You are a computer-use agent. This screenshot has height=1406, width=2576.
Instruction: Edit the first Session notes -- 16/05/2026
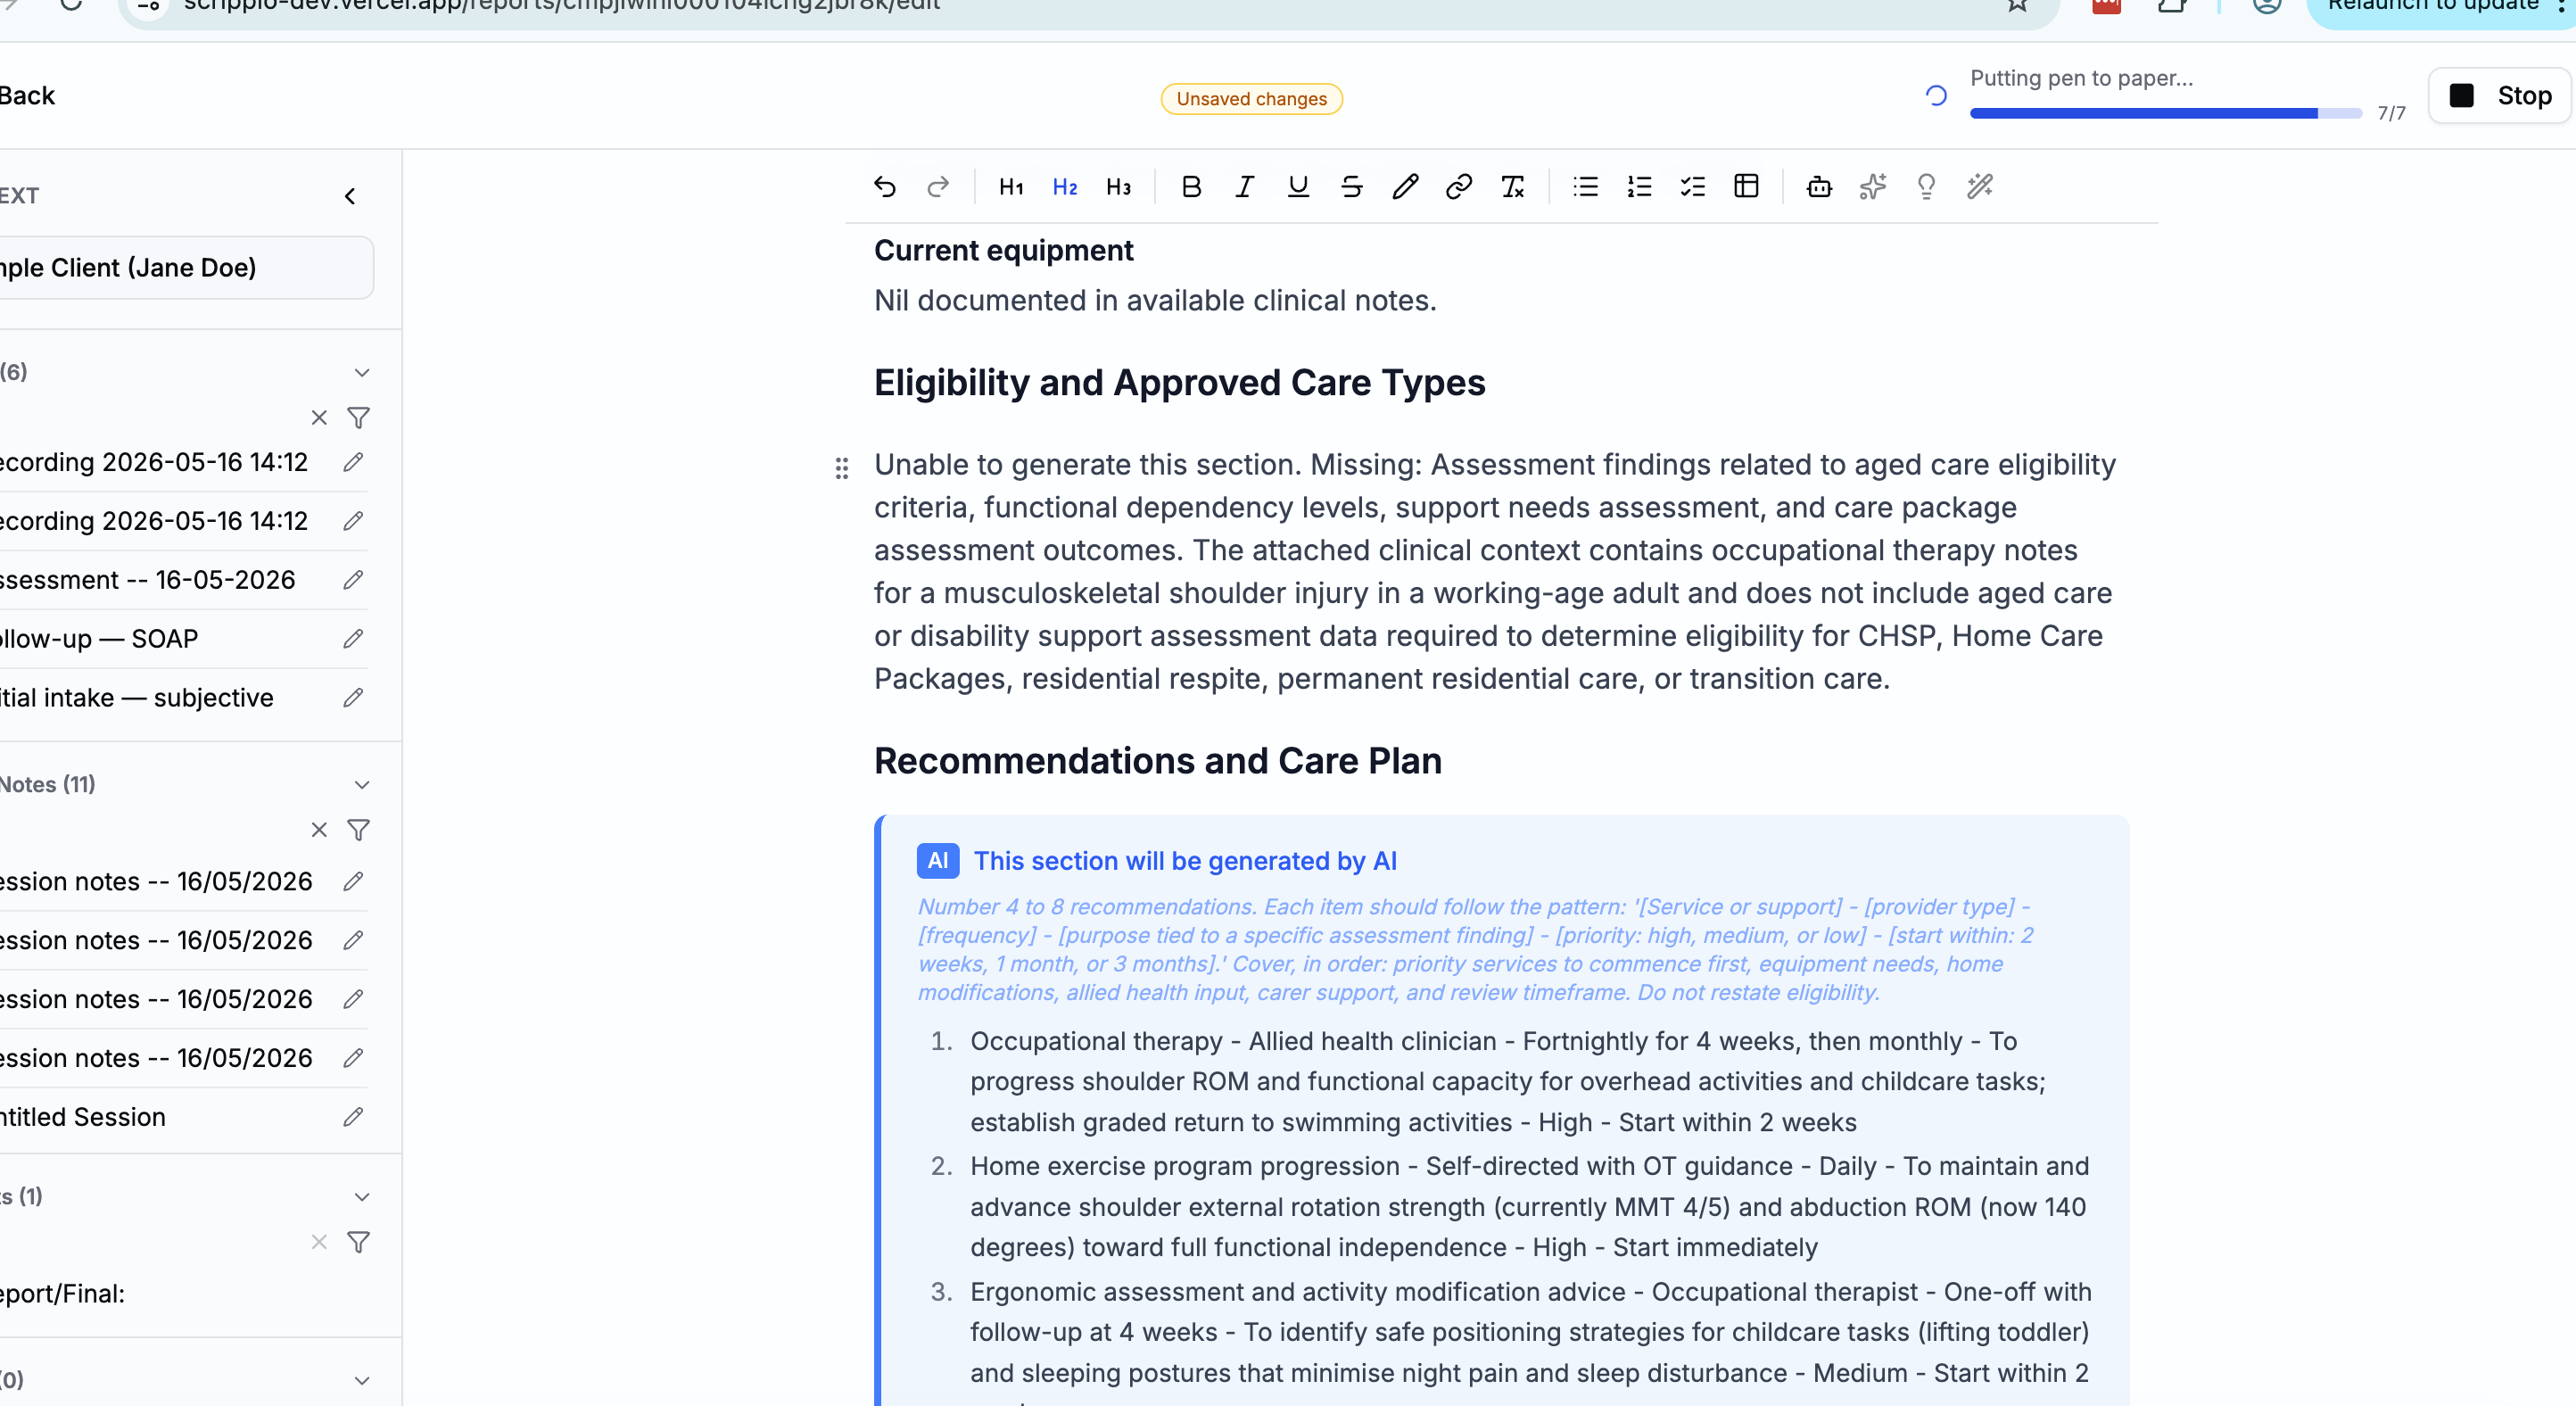pos(353,881)
